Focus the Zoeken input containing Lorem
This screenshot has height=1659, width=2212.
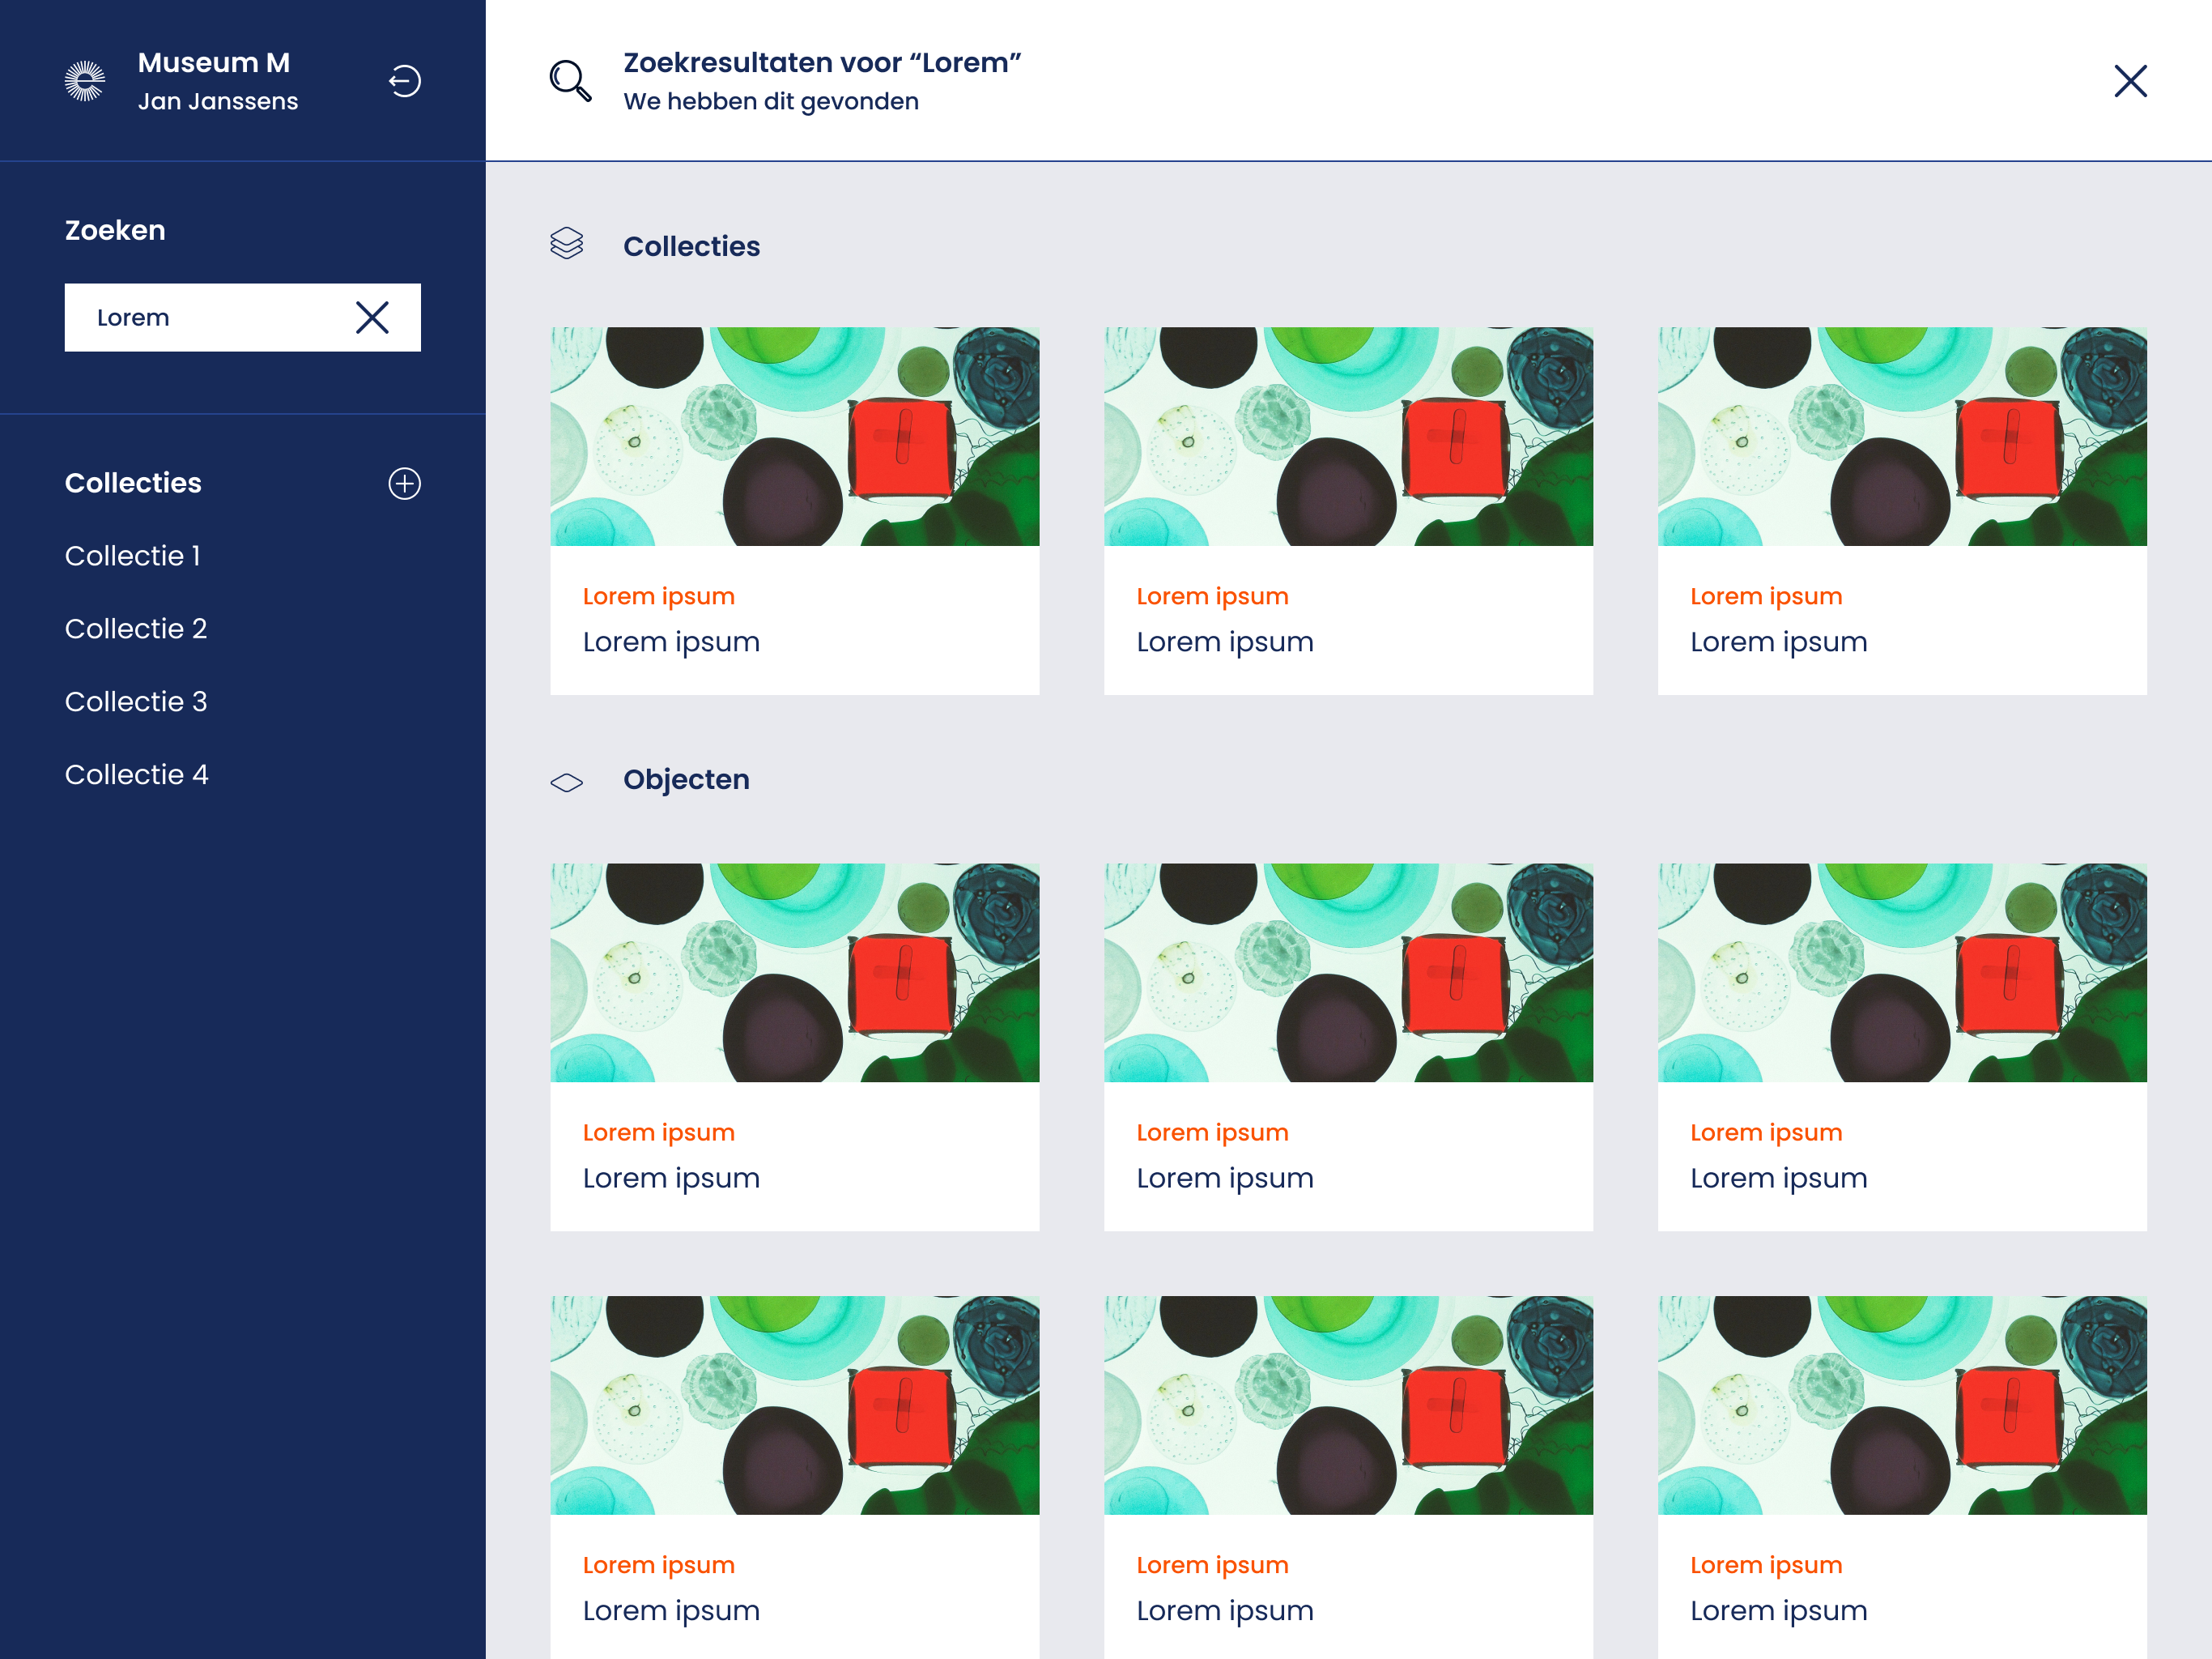(x=243, y=318)
